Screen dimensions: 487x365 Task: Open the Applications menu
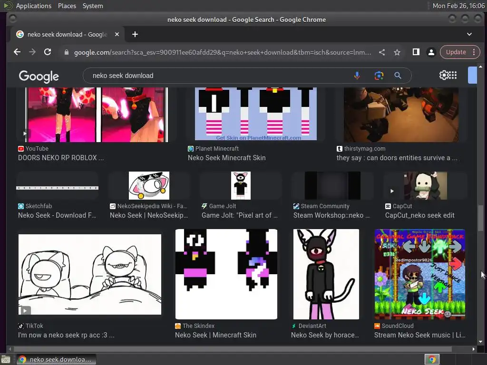[34, 6]
